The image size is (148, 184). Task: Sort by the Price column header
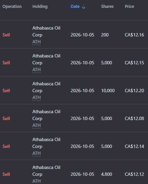click(129, 7)
